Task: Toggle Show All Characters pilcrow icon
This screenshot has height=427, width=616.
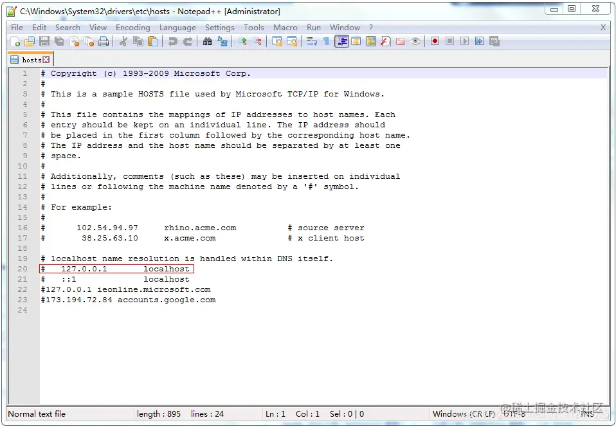Action: (326, 41)
